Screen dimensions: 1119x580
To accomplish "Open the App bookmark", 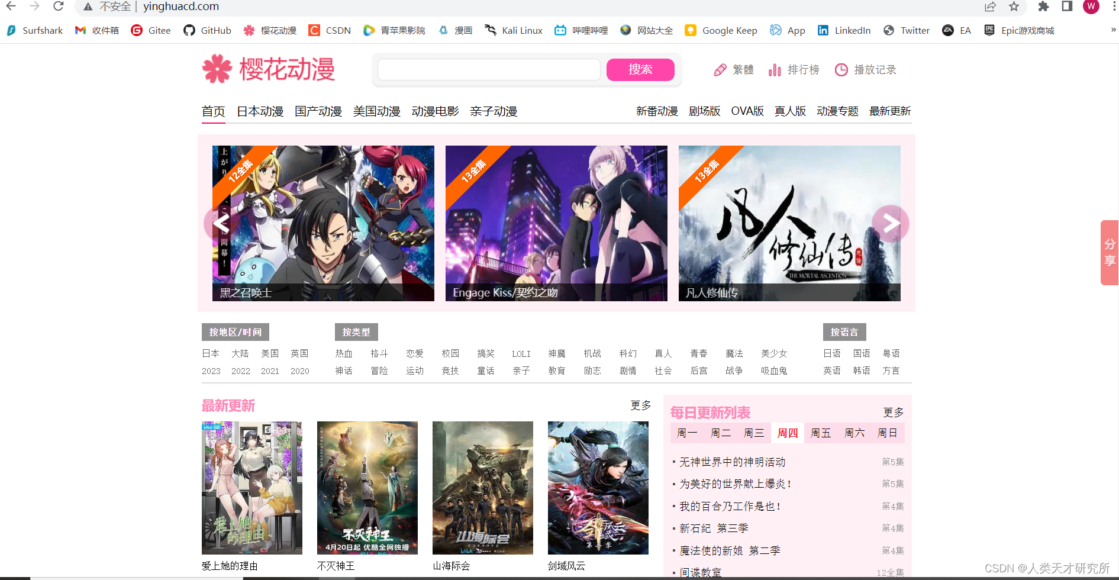I will 787,30.
